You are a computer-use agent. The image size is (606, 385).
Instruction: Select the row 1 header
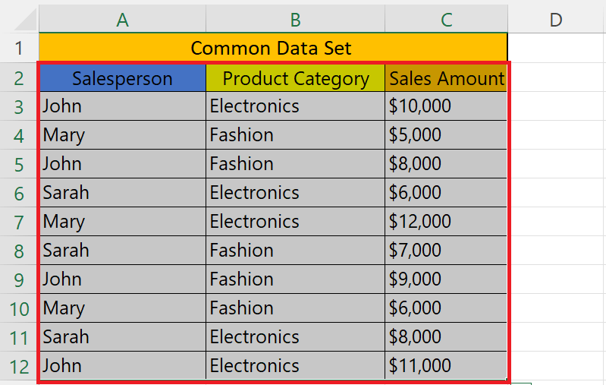19,48
